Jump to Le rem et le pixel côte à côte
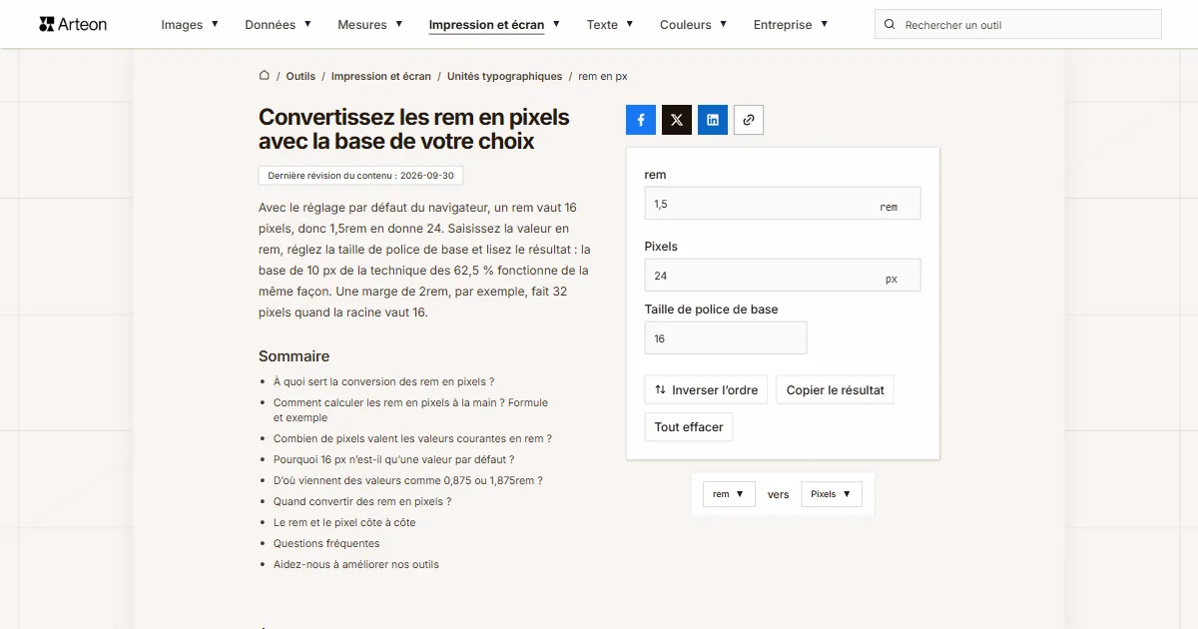This screenshot has width=1198, height=629. click(344, 522)
